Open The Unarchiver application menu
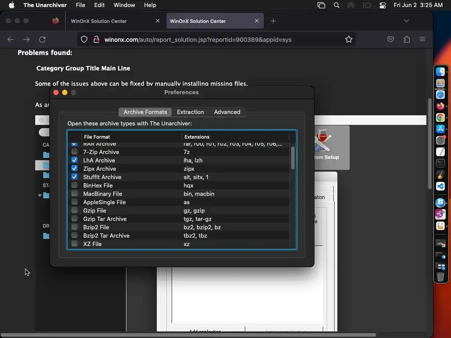 (x=45, y=5)
